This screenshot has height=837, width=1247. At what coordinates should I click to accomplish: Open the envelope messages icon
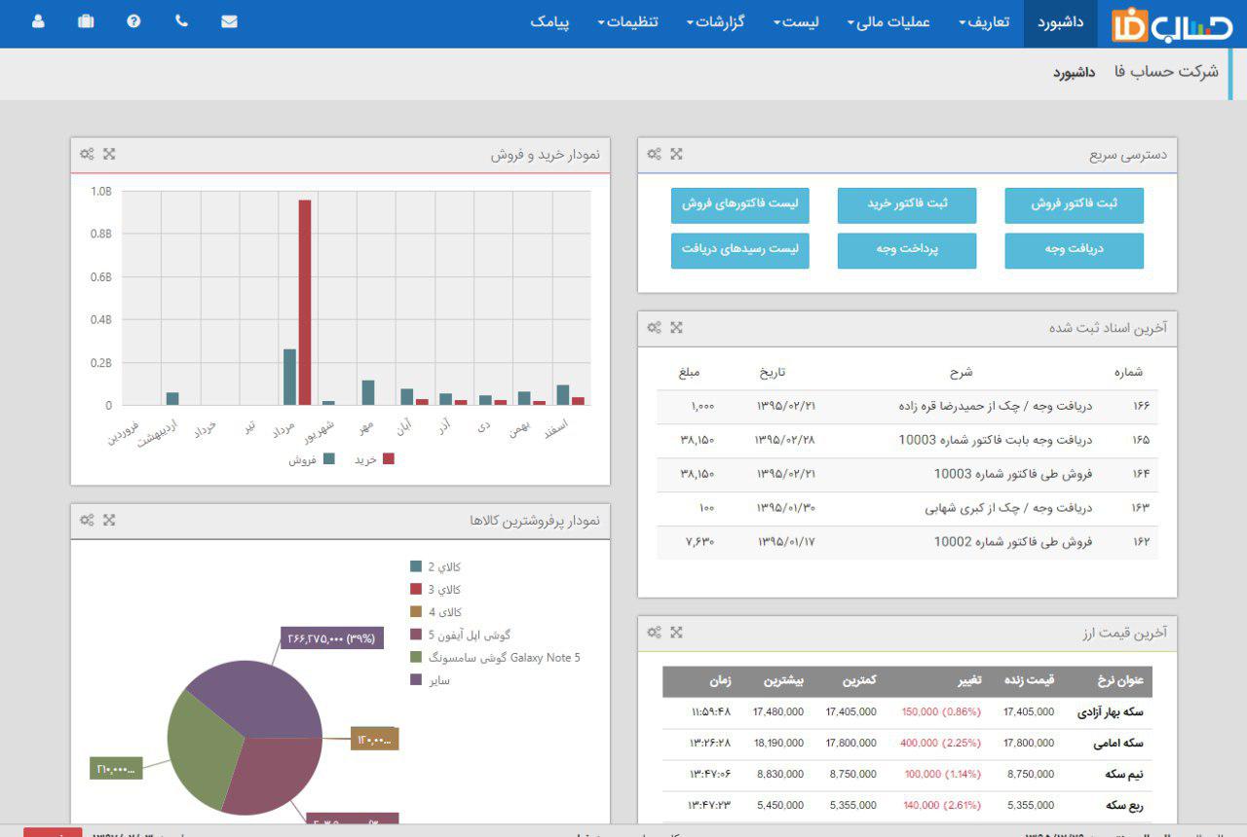[229, 21]
